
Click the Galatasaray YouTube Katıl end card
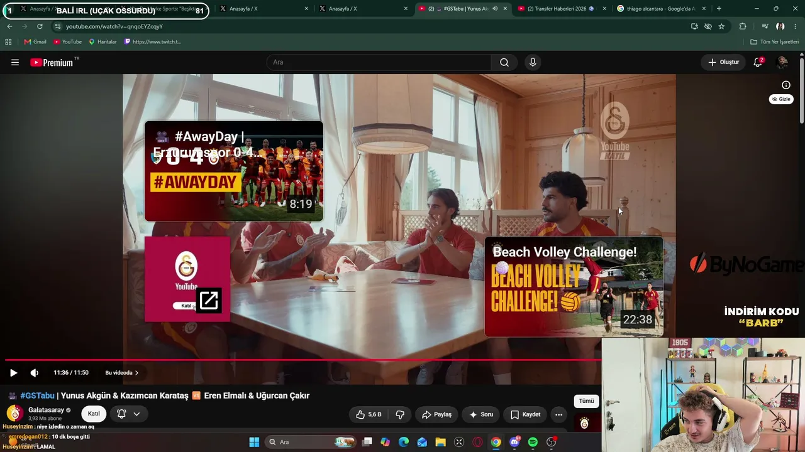point(187,279)
